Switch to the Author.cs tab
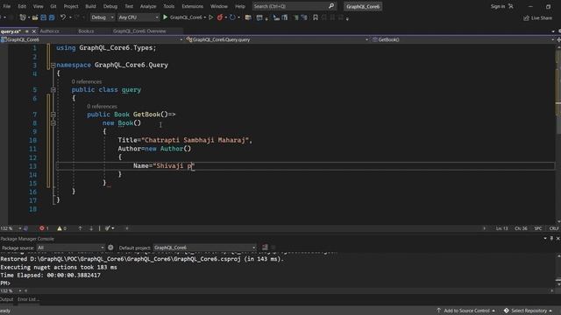 (50, 31)
